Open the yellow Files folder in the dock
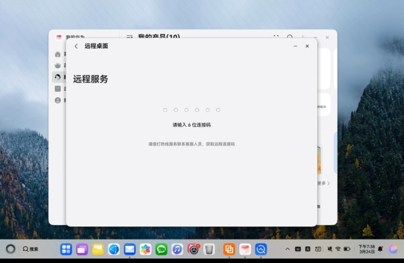 [x=98, y=250]
